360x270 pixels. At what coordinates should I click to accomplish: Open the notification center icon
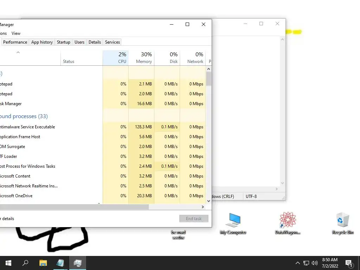[x=349, y=263]
